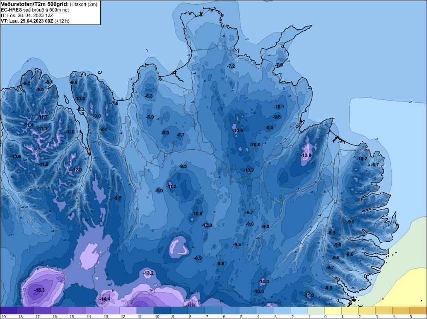Image resolution: width=427 pixels, height=319 pixels.
Task: Click the -9.9 temperature label
Action: (x=351, y=222)
